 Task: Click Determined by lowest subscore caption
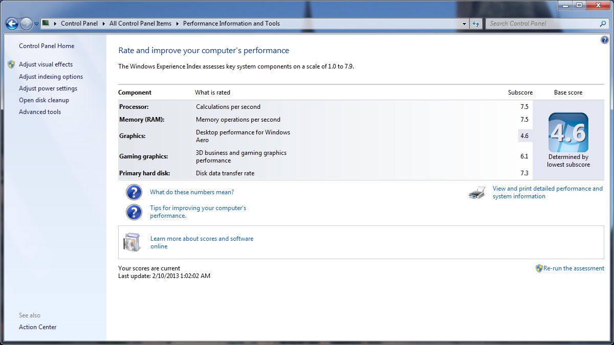(568, 161)
